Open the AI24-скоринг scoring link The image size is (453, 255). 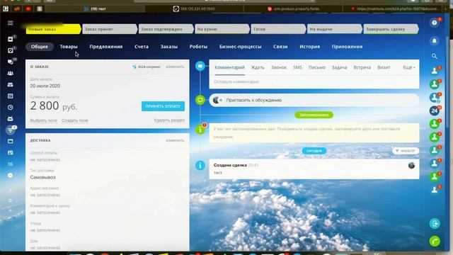(147, 67)
